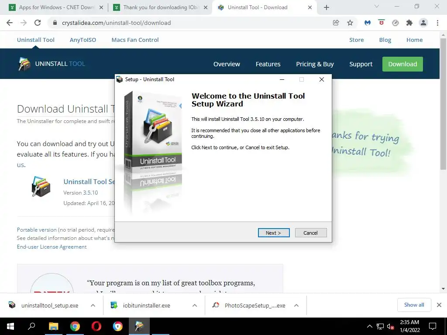Open Windows taskbar search
This screenshot has width=447, height=335.
click(x=31, y=326)
